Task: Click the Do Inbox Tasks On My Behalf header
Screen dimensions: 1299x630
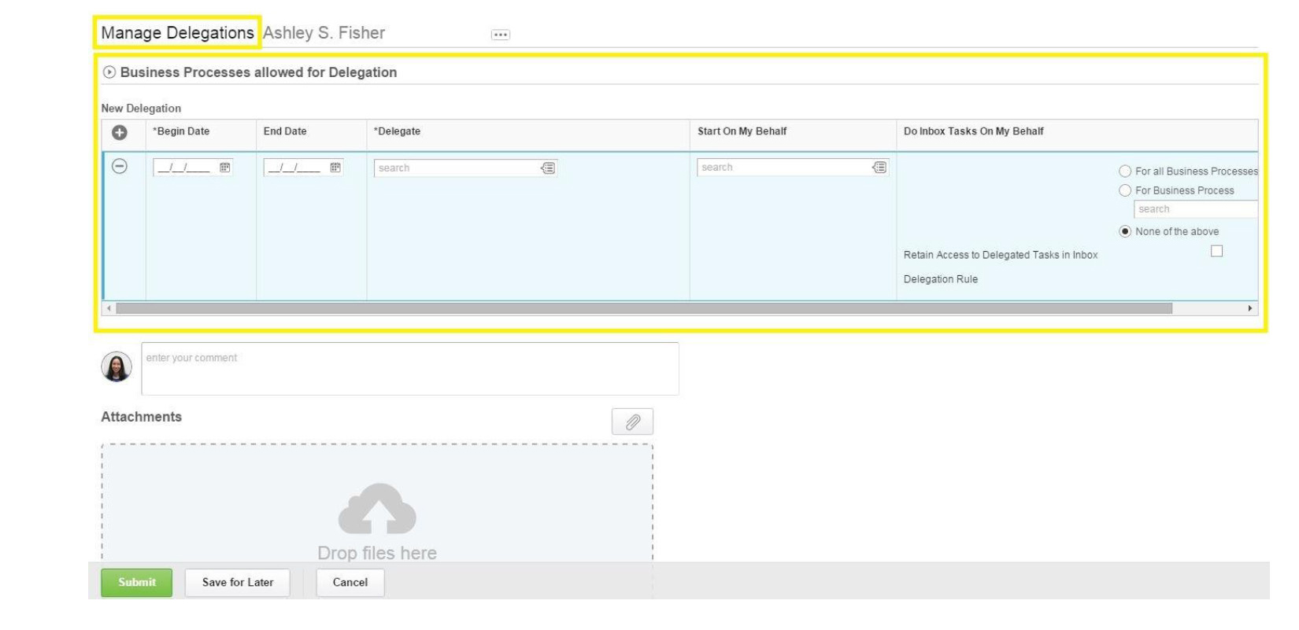Action: click(973, 131)
